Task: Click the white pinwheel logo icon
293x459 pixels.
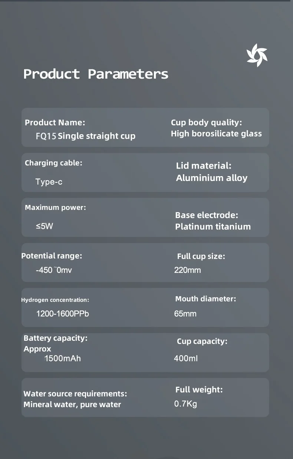Action: tap(257, 55)
